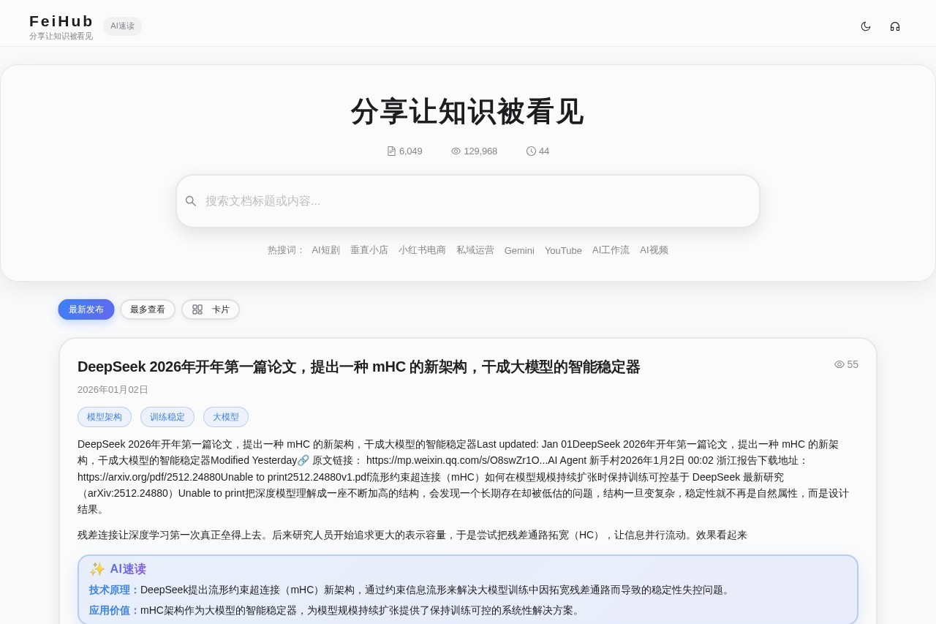Select hot keyword 小红书电商
The width and height of the screenshot is (936, 624).
(x=422, y=250)
